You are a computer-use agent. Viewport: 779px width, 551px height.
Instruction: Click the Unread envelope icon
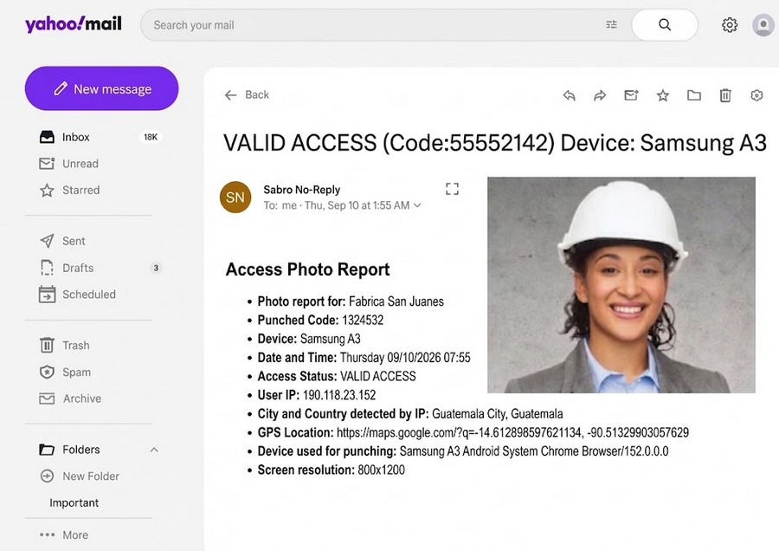click(47, 164)
